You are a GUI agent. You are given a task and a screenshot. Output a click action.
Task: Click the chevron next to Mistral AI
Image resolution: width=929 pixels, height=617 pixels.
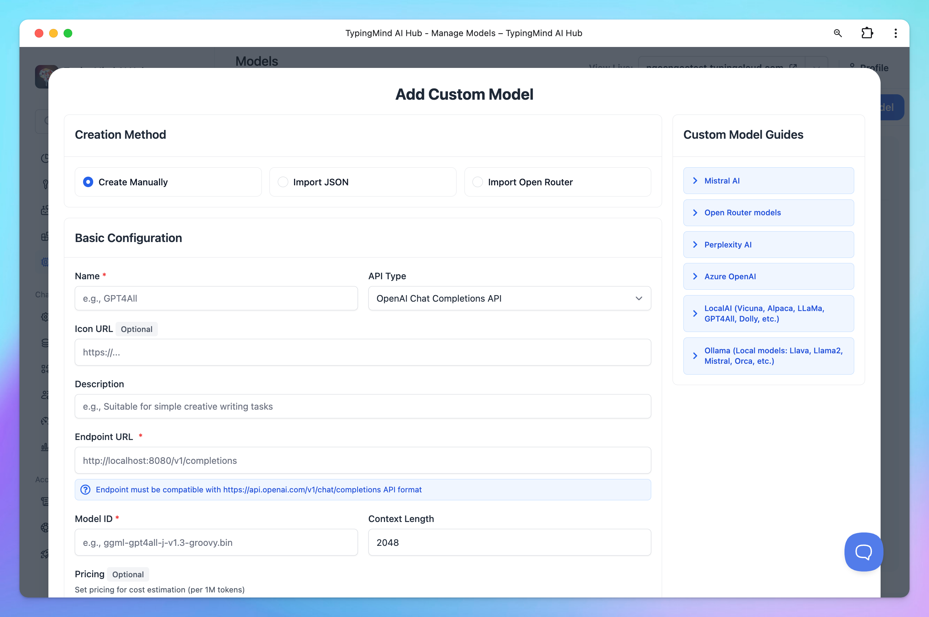point(695,181)
